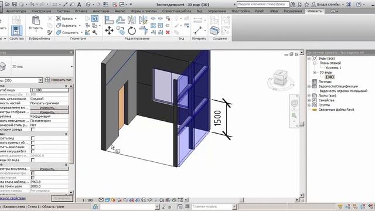Open the 3D вид type selector dropdown
The image size is (375, 211).
pos(71,66)
